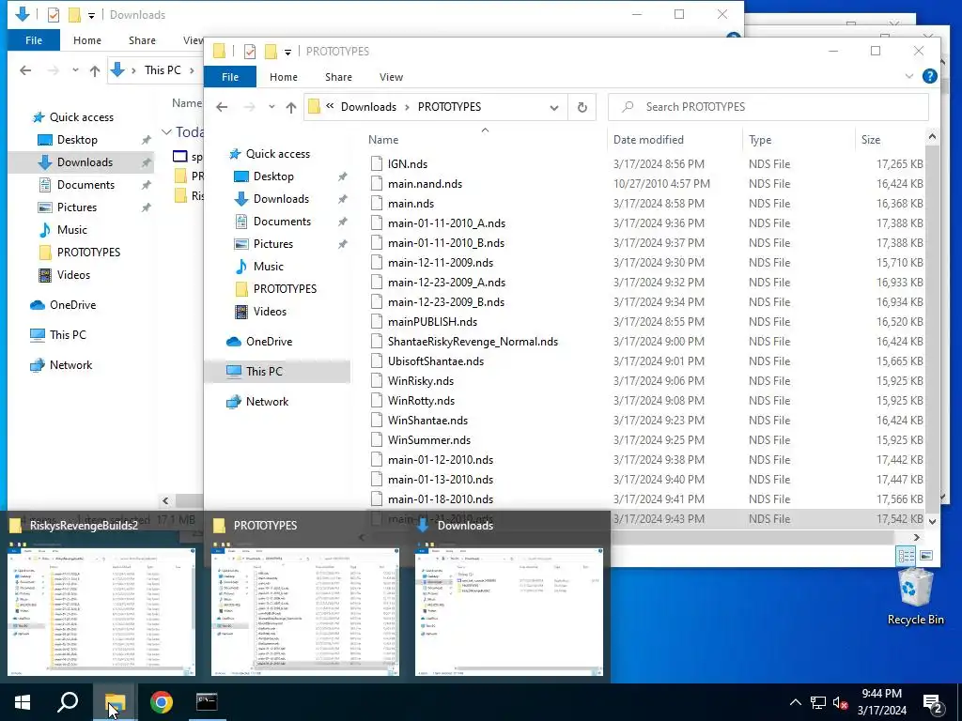Screen dimensions: 962x721
Task: Click Properties icon in Downloads title bar
Action: click(54, 15)
